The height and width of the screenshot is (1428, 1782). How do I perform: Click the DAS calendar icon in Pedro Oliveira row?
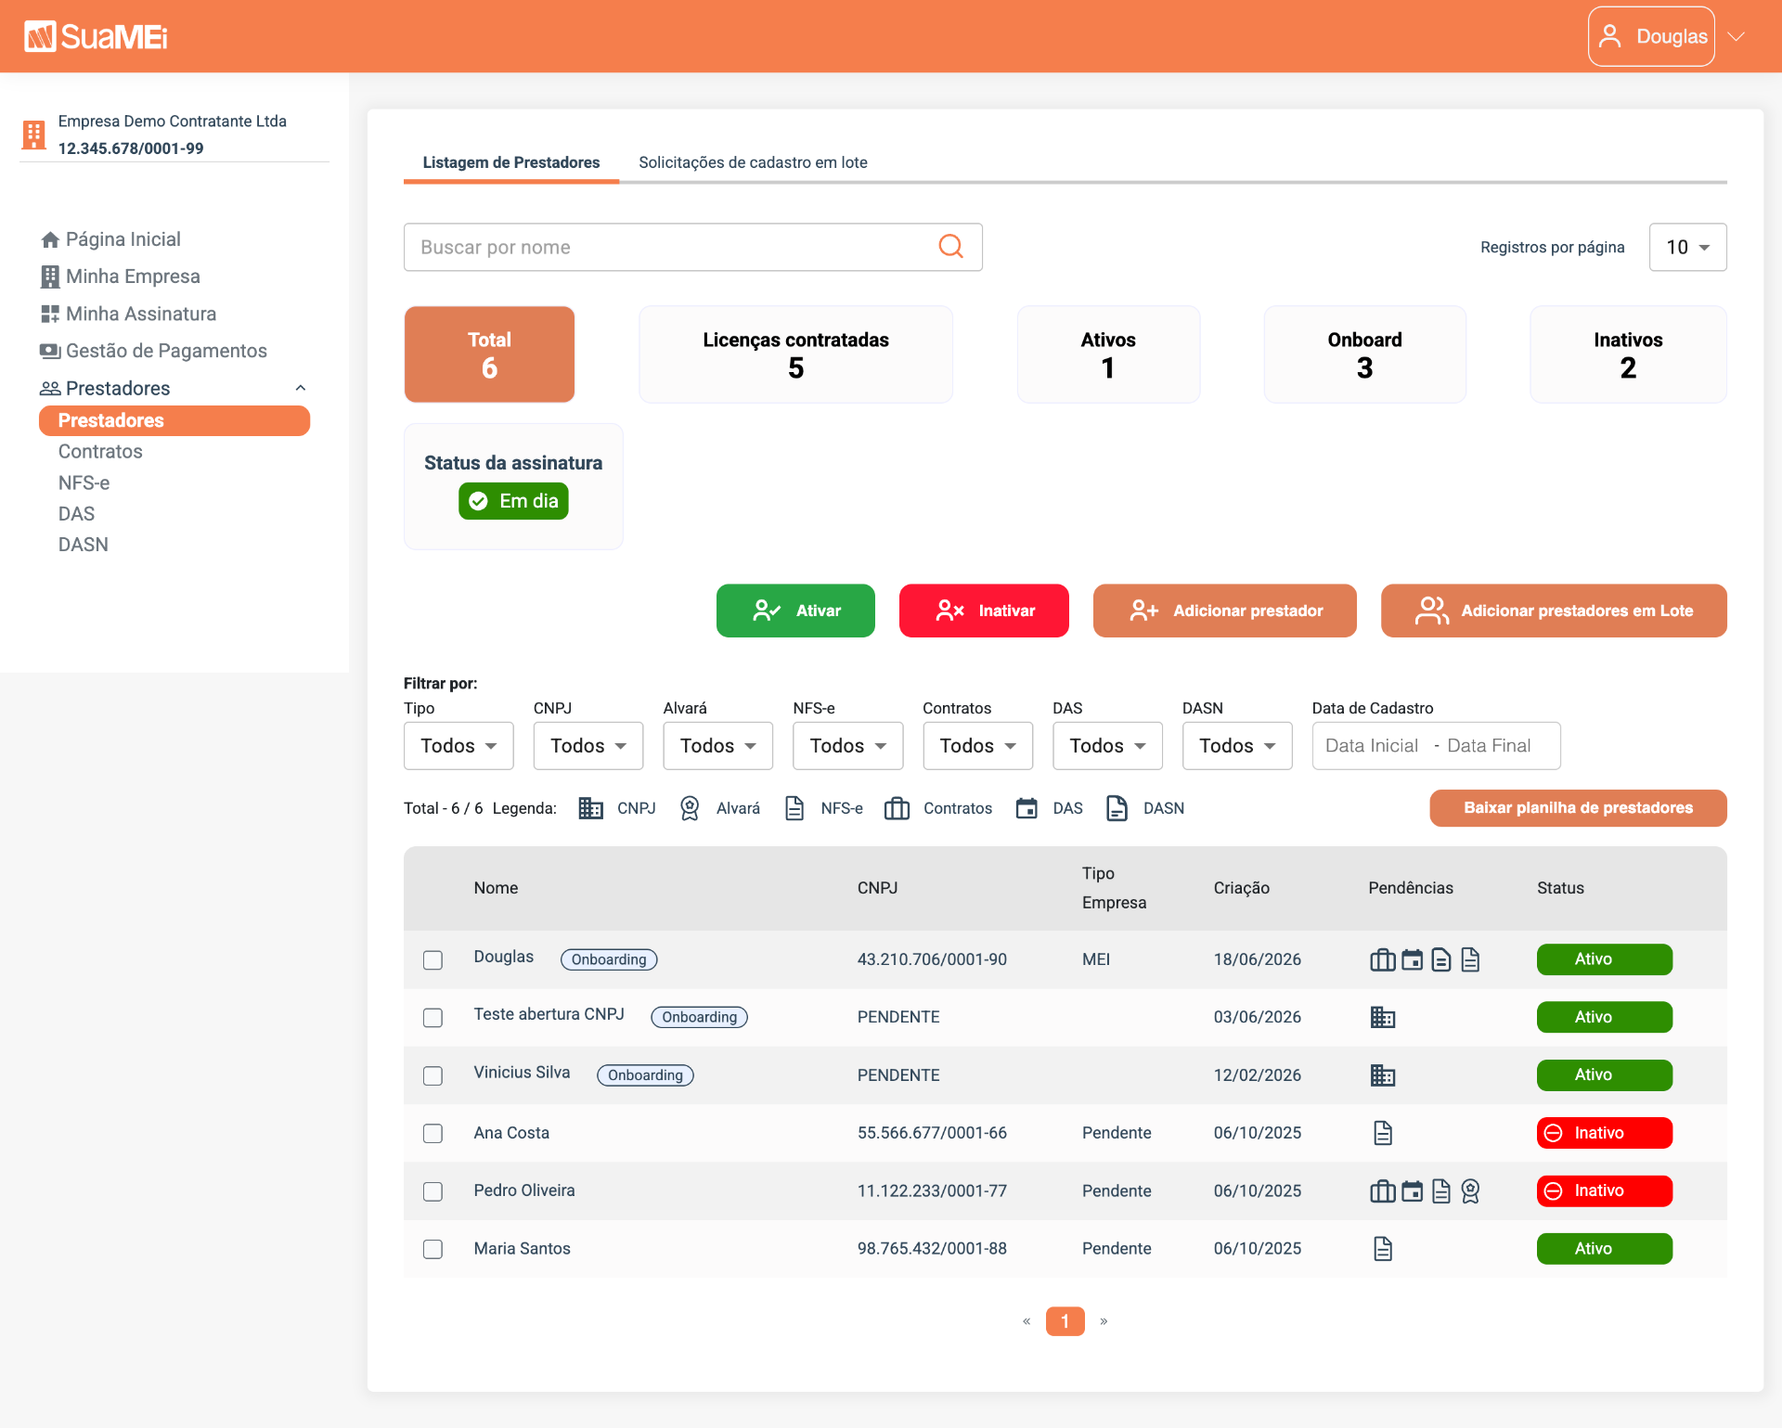click(1412, 1191)
